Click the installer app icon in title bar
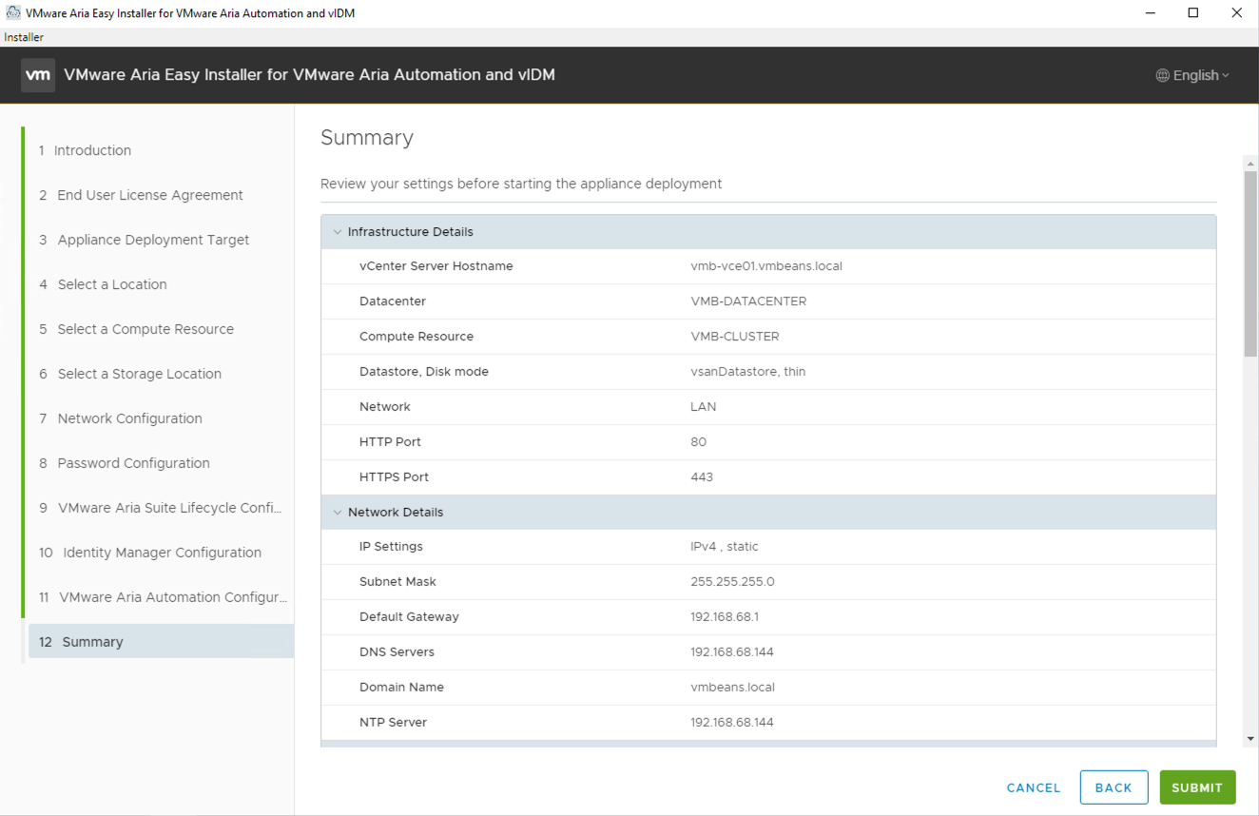 13,13
